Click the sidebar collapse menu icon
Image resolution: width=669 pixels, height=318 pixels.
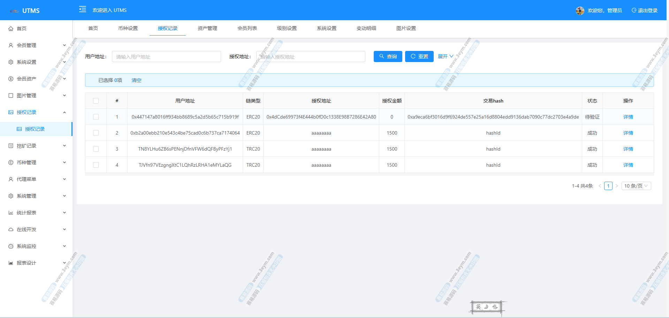pyautogui.click(x=83, y=9)
